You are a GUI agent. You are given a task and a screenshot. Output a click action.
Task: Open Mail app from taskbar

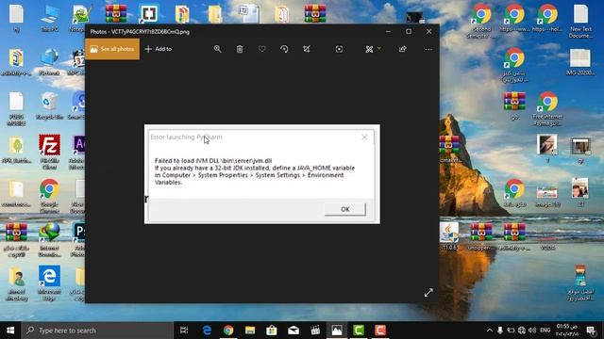(294, 331)
